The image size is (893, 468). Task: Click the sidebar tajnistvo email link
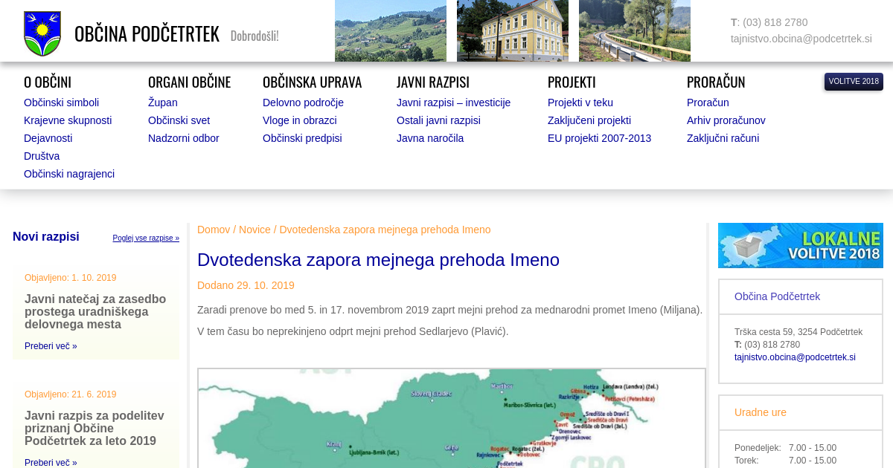point(794,357)
